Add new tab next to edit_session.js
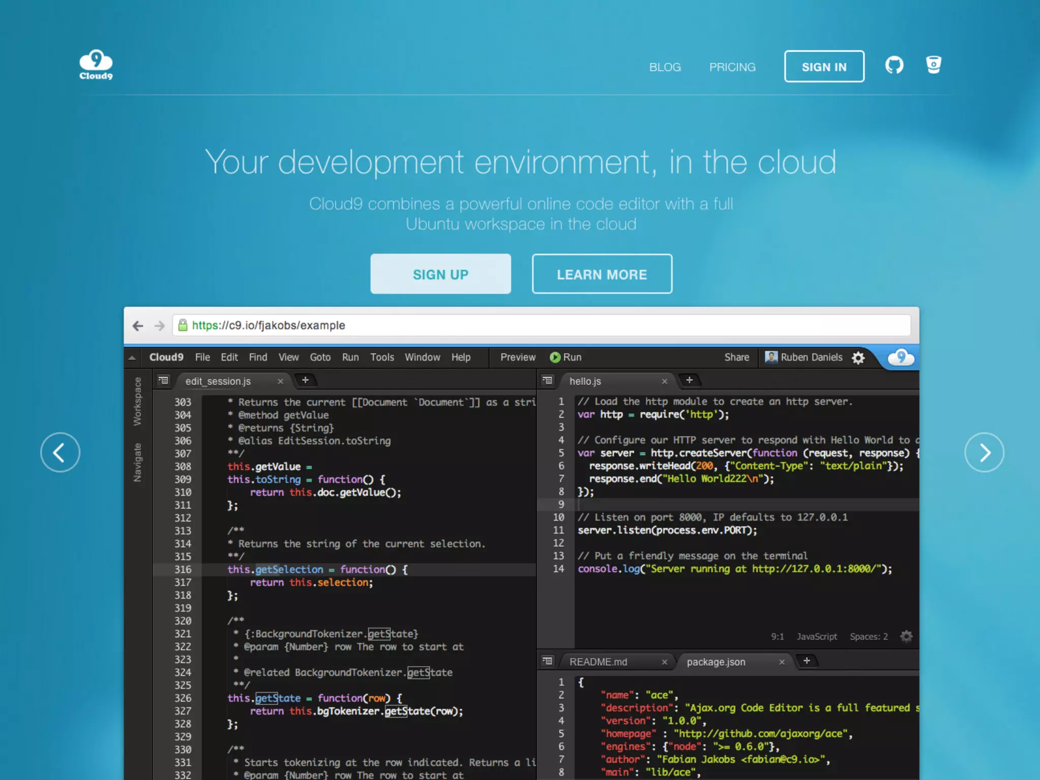Image resolution: width=1040 pixels, height=780 pixels. [305, 380]
